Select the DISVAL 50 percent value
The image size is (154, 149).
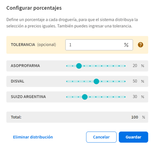pyautogui.click(x=135, y=81)
